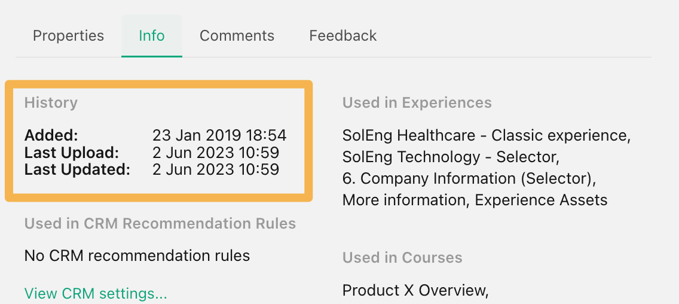
Task: Click the SolEng Healthcare - Classic experience entry
Action: pos(487,136)
